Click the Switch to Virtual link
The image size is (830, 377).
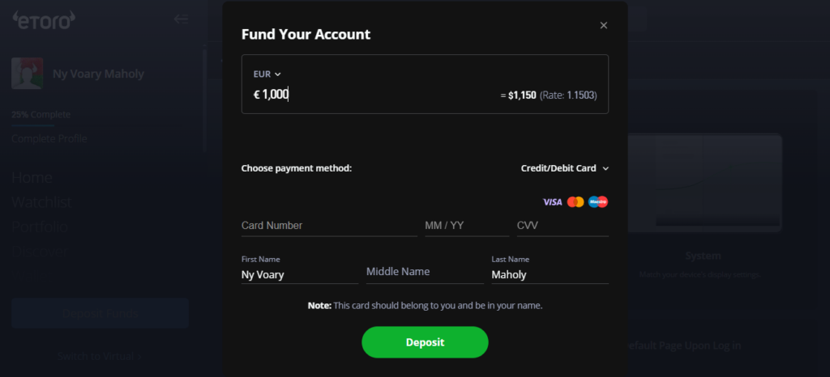pos(100,355)
